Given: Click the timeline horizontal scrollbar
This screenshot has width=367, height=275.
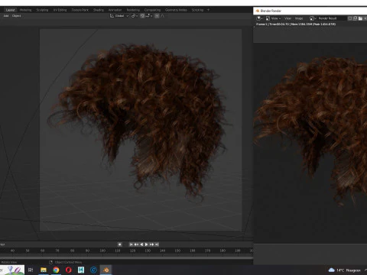Looking at the screenshot, I should pos(126,257).
